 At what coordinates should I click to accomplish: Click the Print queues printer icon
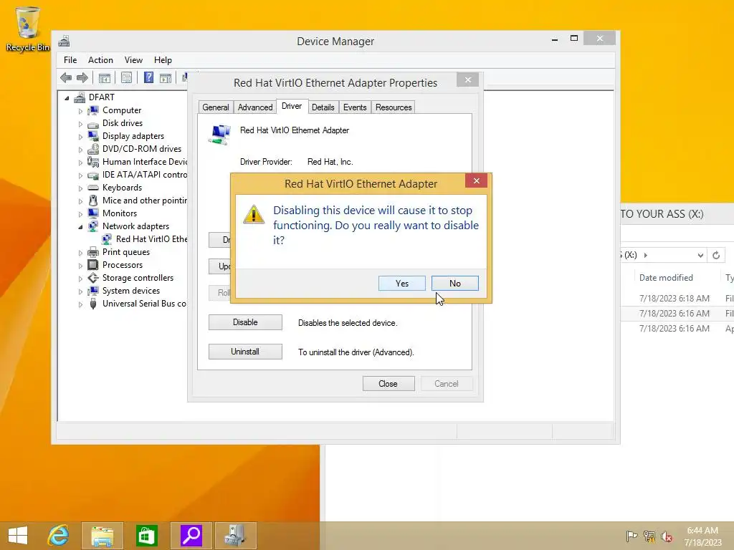pos(93,252)
